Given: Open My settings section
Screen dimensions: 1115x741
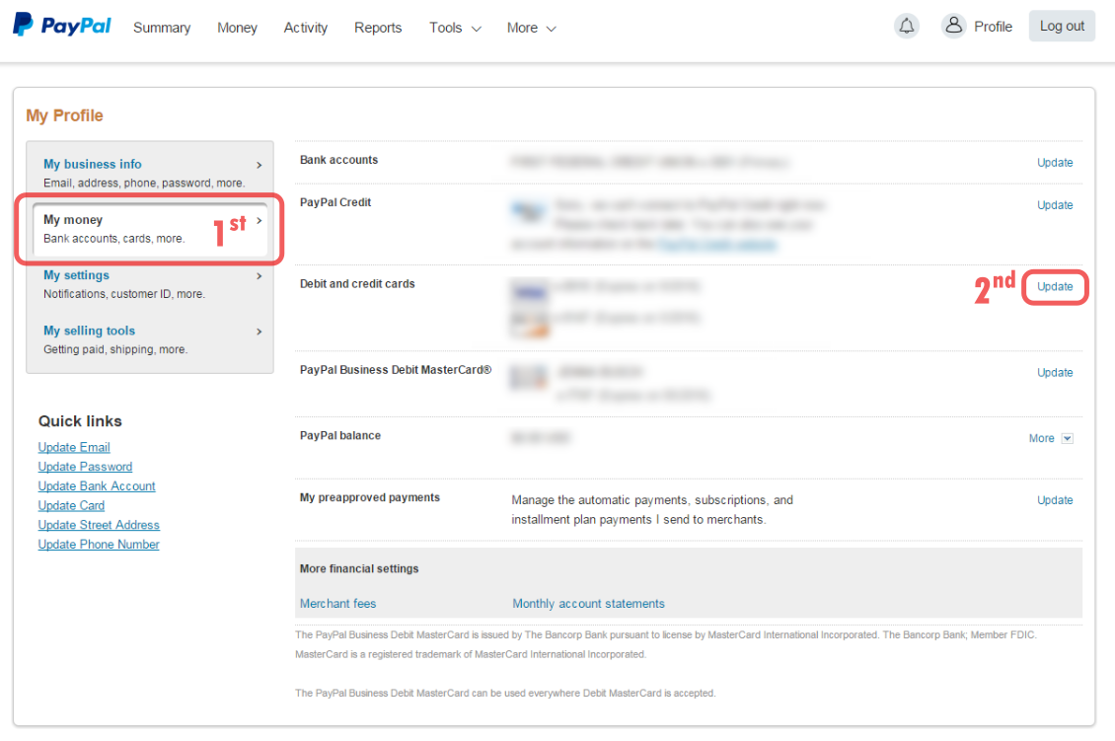Looking at the screenshot, I should 149,284.
